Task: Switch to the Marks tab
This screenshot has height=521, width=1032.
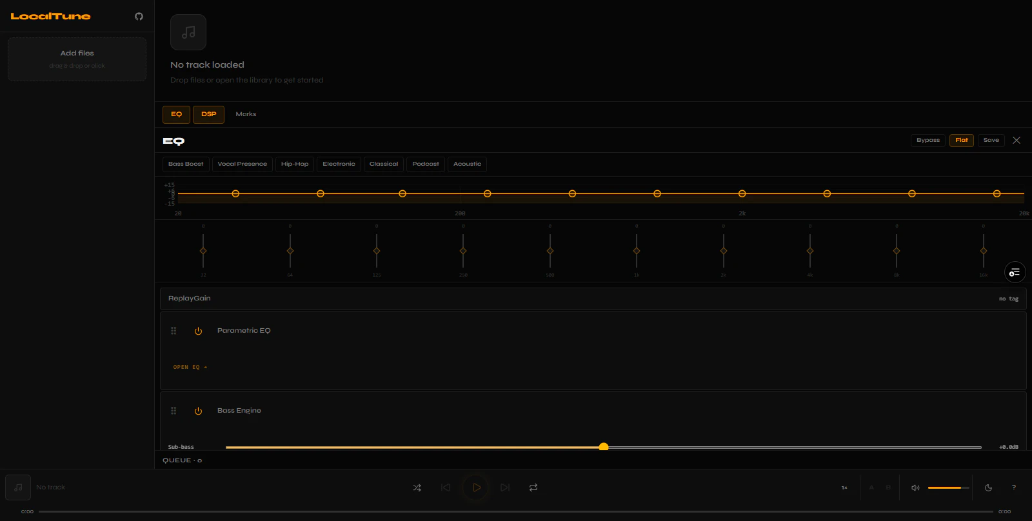Action: tap(246, 114)
